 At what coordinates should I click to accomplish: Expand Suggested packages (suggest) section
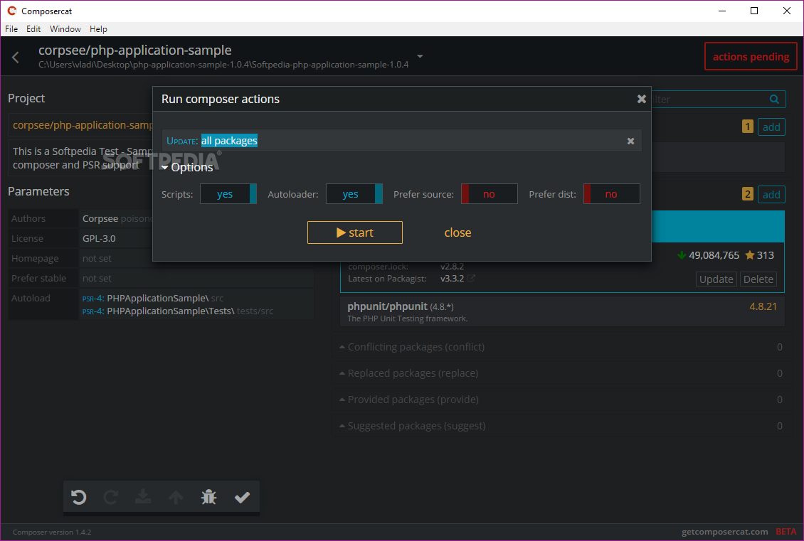(x=562, y=426)
